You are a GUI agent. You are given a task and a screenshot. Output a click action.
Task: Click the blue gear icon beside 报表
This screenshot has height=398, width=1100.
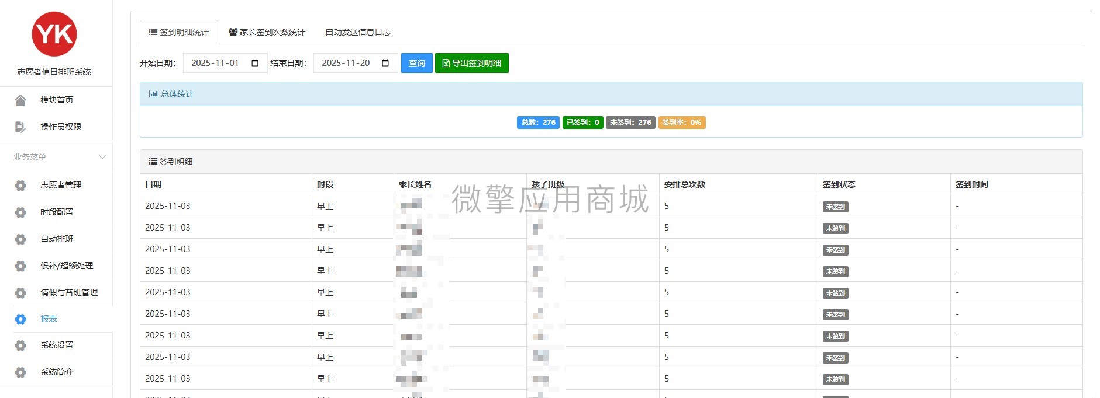click(20, 319)
